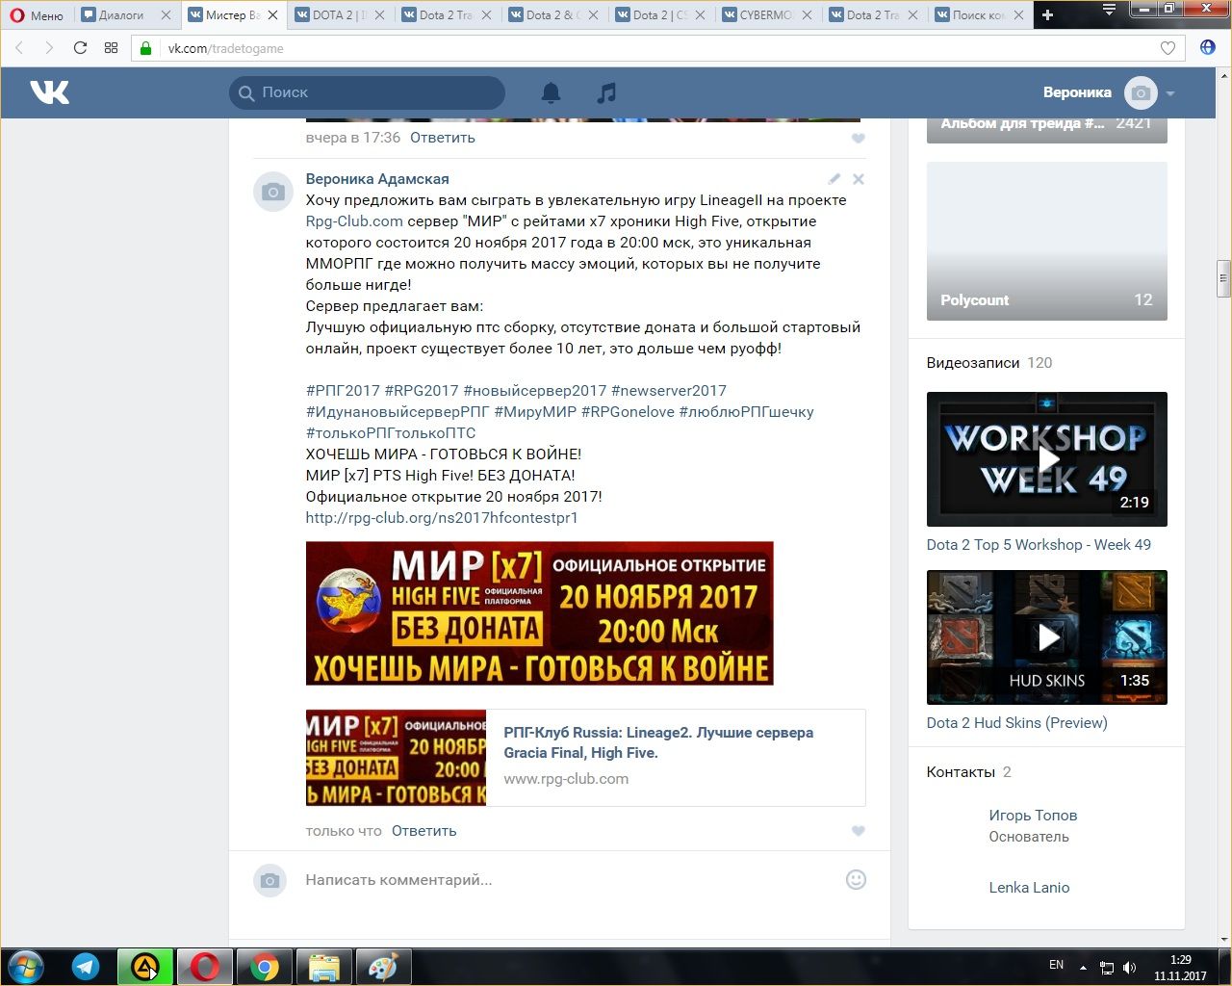
Task: Open Вероника Адамская profile link
Action: click(377, 179)
